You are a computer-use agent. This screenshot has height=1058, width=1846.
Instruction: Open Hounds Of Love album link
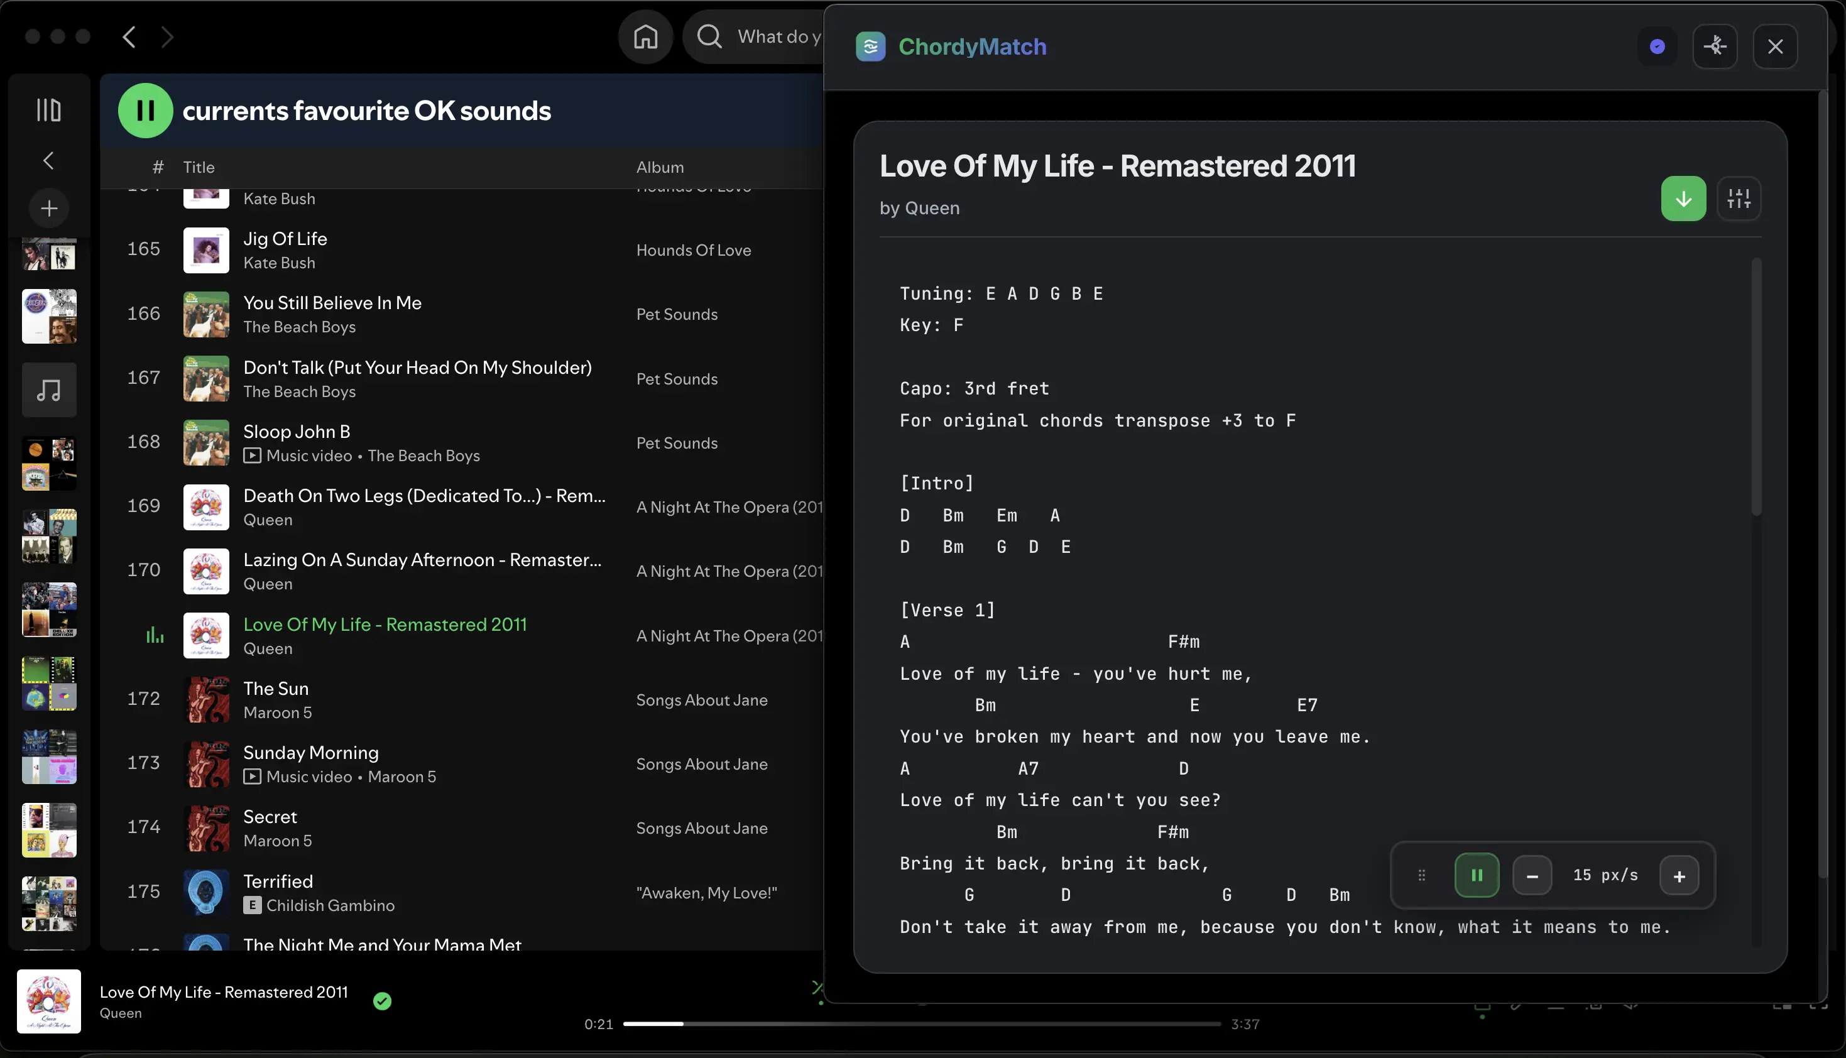(693, 250)
